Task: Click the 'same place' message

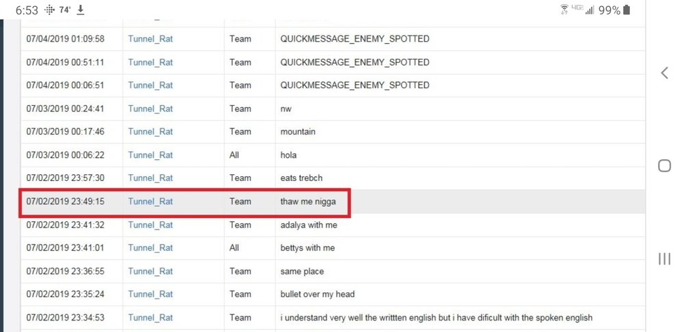Action: (x=302, y=271)
